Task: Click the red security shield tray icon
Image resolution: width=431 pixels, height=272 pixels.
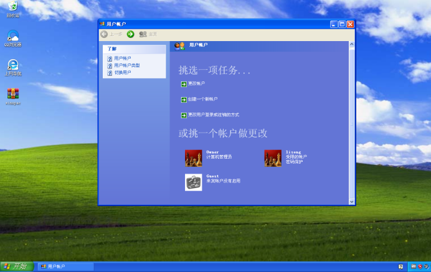Action: tap(420, 266)
